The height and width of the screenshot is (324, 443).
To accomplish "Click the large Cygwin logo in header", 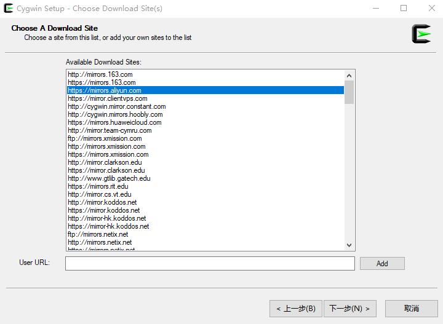I will click(x=421, y=34).
